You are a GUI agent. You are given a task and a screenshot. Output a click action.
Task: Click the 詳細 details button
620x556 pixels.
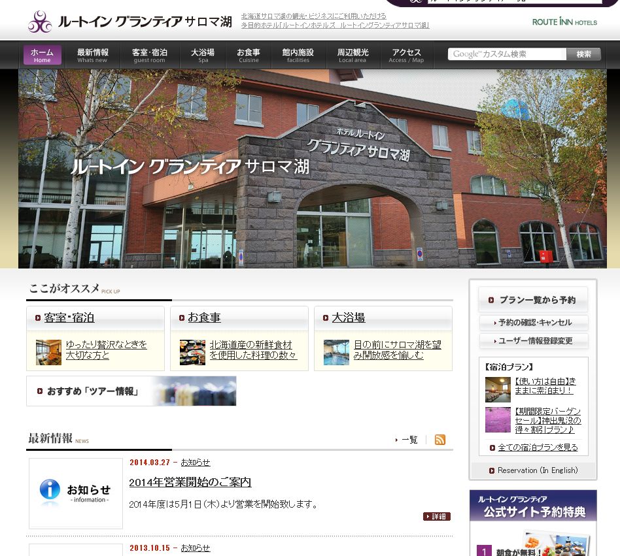pyautogui.click(x=436, y=517)
